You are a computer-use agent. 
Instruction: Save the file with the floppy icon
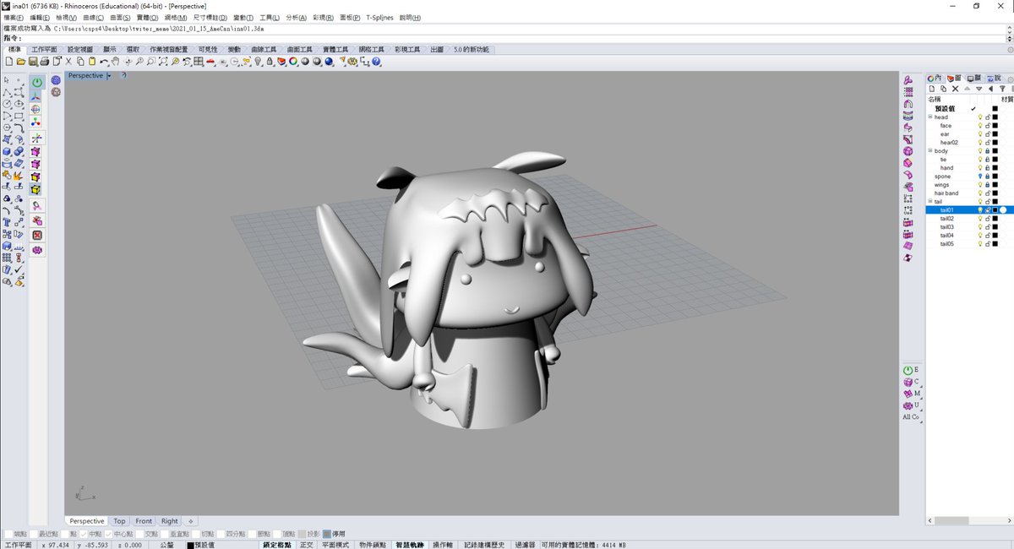pos(32,62)
